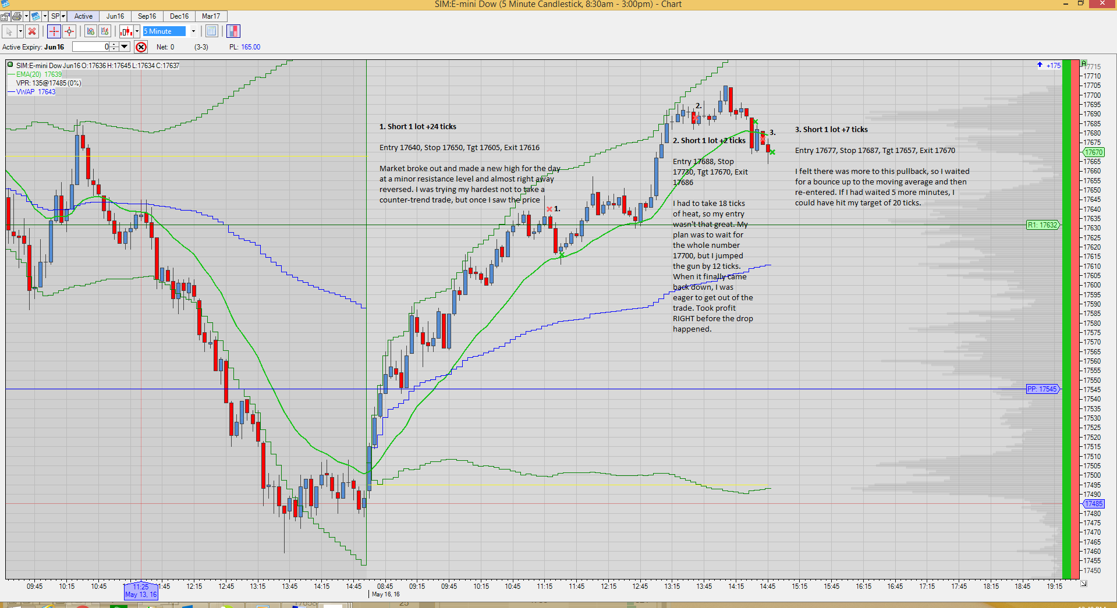Image resolution: width=1117 pixels, height=608 pixels.
Task: Toggle the crosshair with center box tool
Action: point(69,31)
